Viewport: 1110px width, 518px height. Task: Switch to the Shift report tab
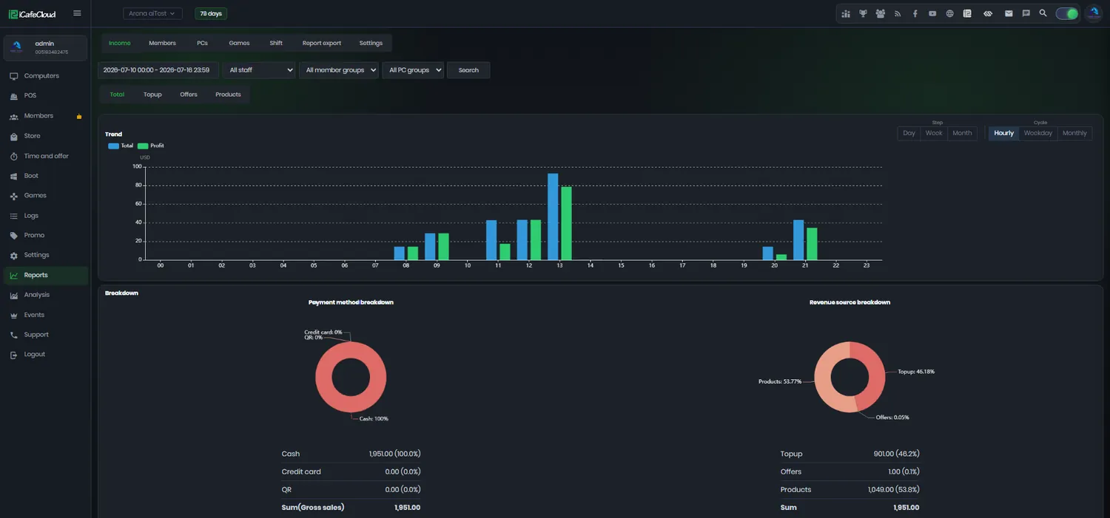[x=276, y=43]
